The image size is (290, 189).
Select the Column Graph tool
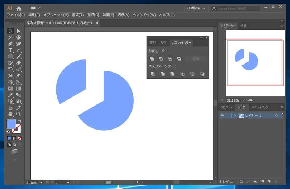[x=18, y=102]
